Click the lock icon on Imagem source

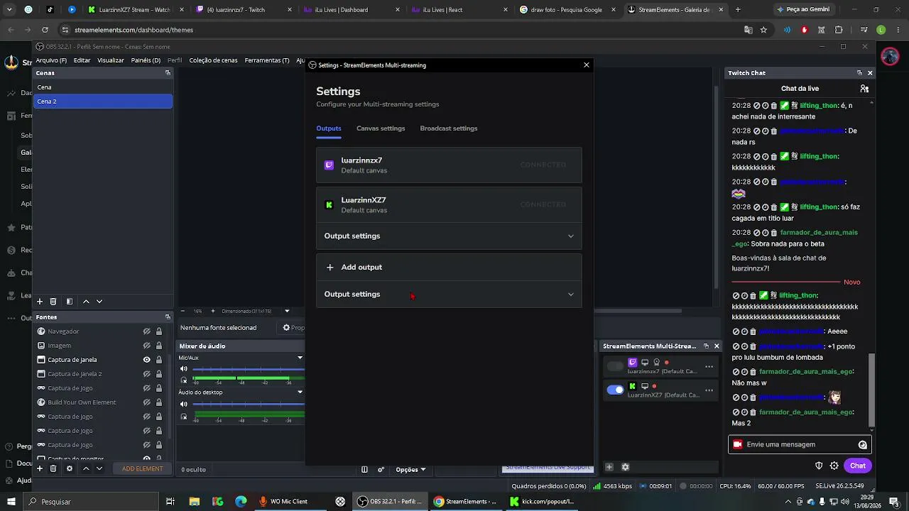click(x=159, y=346)
